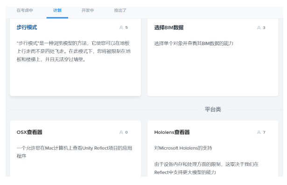Click vote count 0 on OSX查看器
The height and width of the screenshot is (185, 287).
pyautogui.click(x=126, y=132)
